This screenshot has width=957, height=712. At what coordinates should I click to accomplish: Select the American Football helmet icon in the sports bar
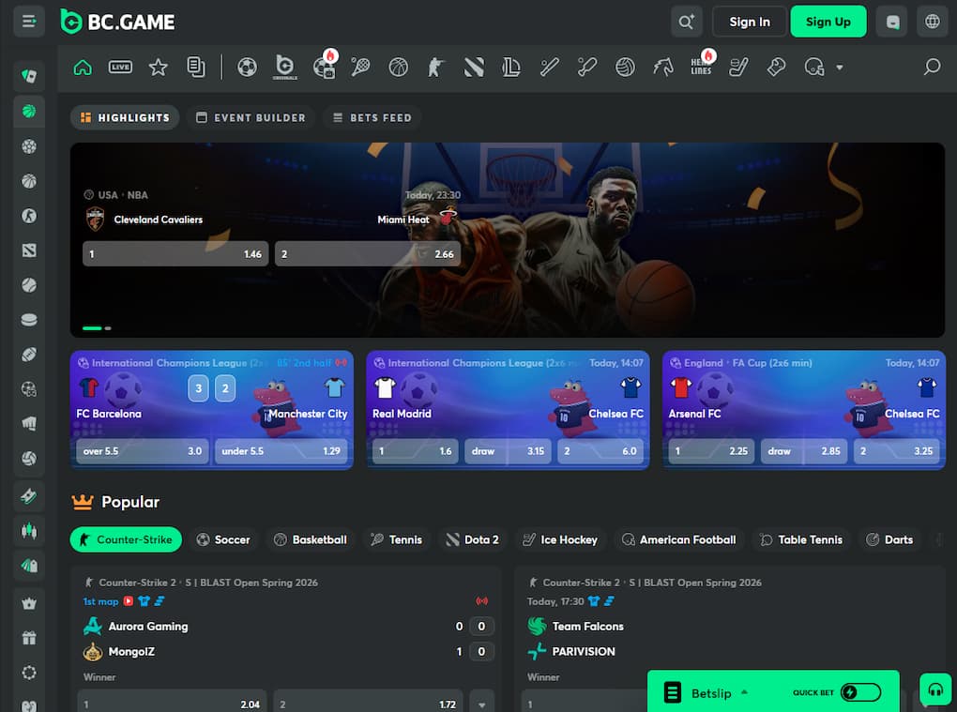[x=814, y=68]
